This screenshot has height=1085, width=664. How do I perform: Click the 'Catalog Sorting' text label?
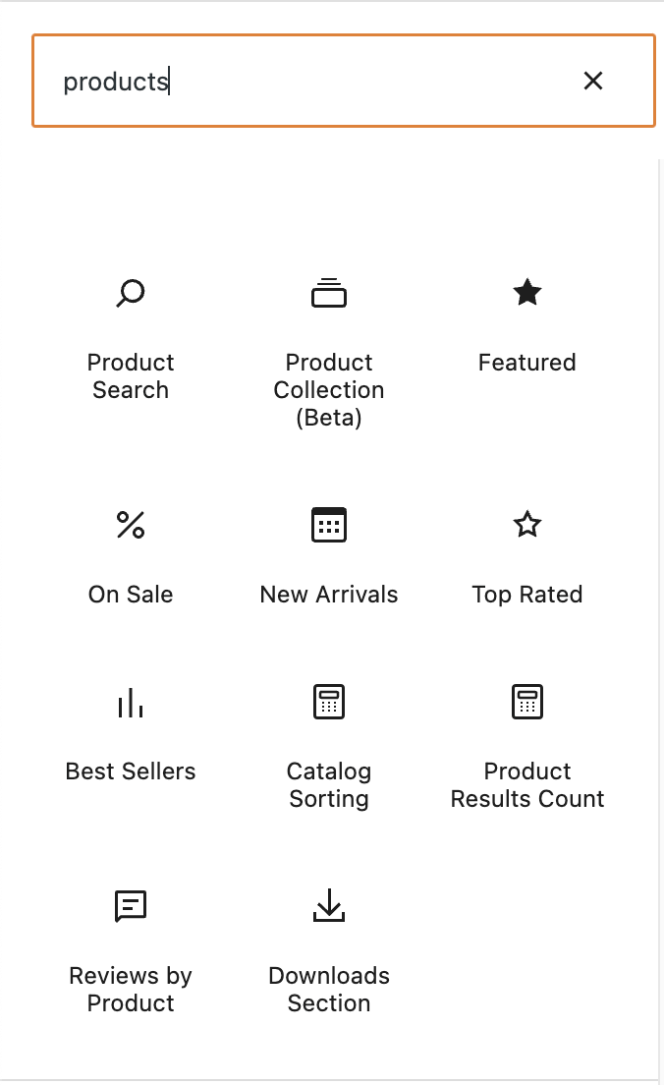coord(329,784)
